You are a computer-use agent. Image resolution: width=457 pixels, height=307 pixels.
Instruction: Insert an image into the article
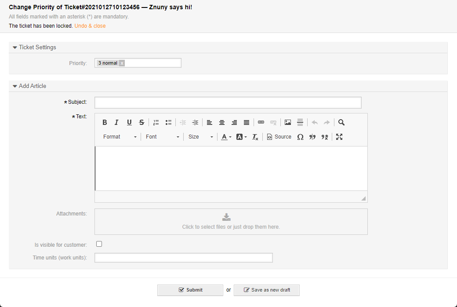[x=288, y=122]
